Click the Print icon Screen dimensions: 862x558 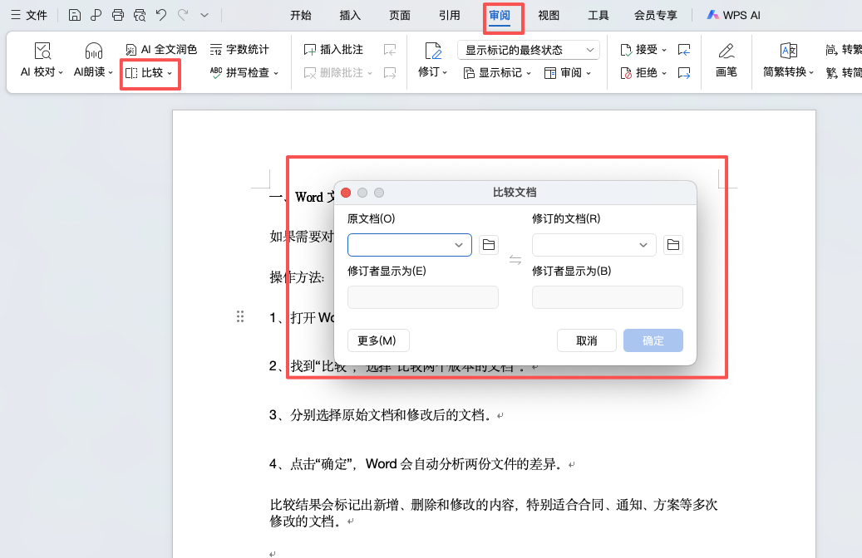pyautogui.click(x=118, y=16)
